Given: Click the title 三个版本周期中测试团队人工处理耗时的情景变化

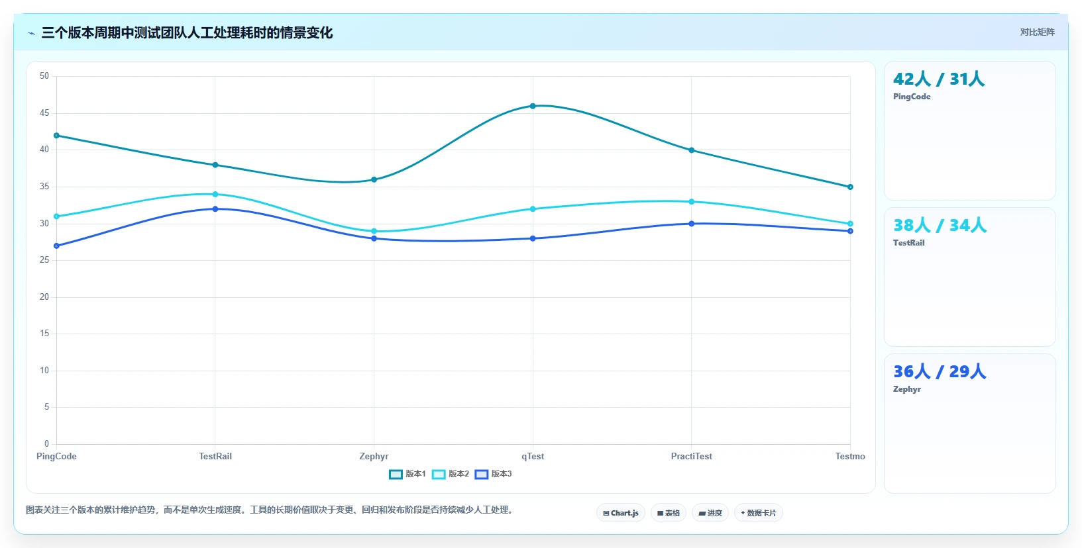Looking at the screenshot, I should point(187,33).
